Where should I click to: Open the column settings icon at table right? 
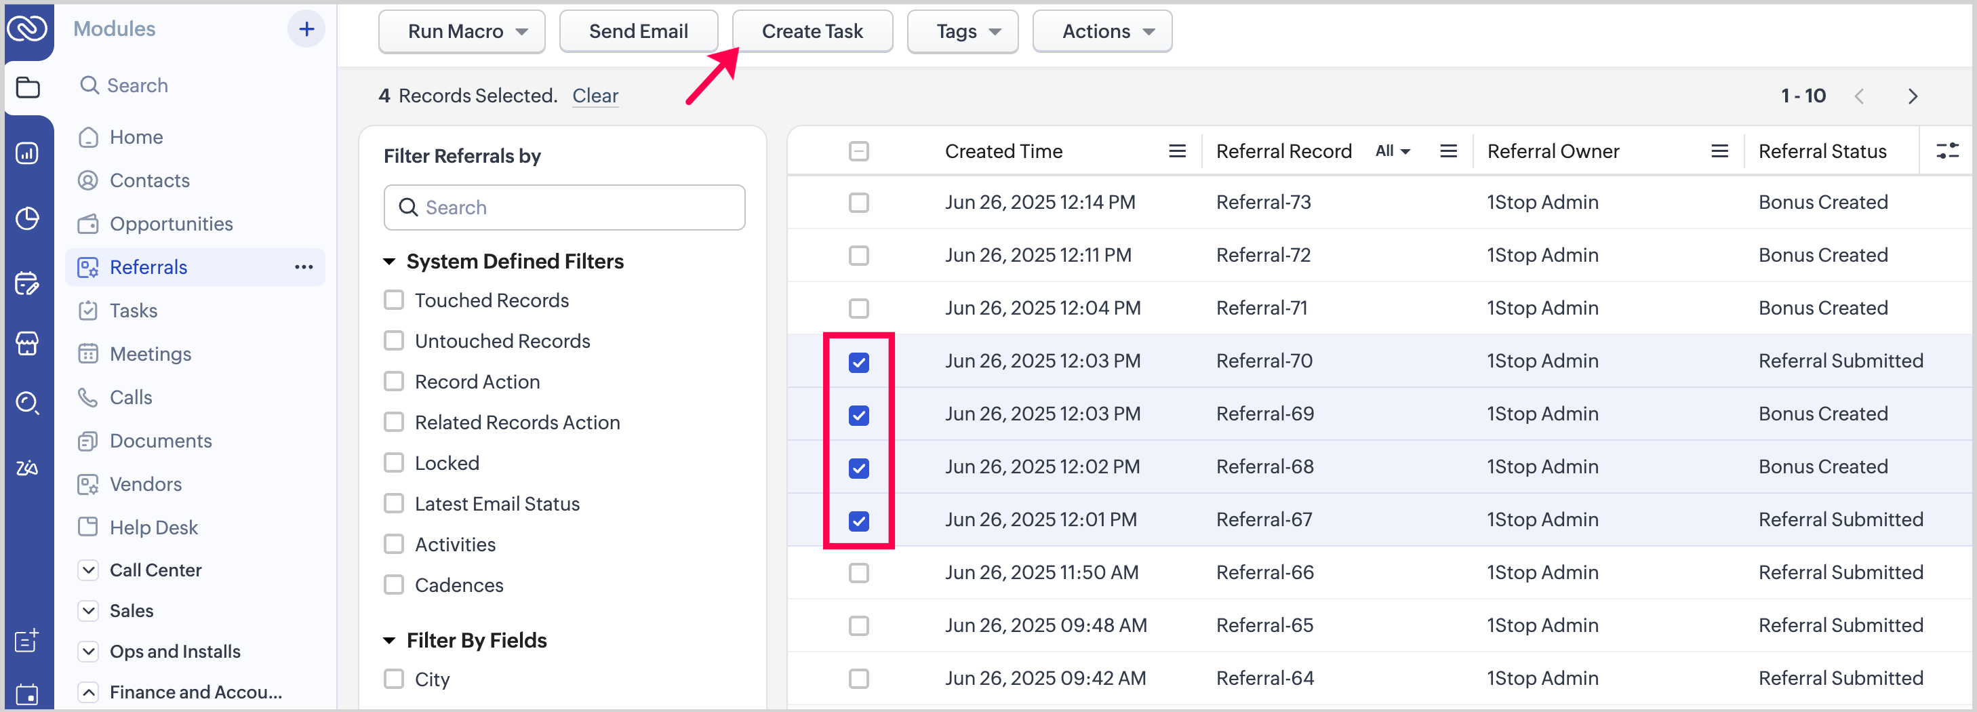click(1946, 151)
